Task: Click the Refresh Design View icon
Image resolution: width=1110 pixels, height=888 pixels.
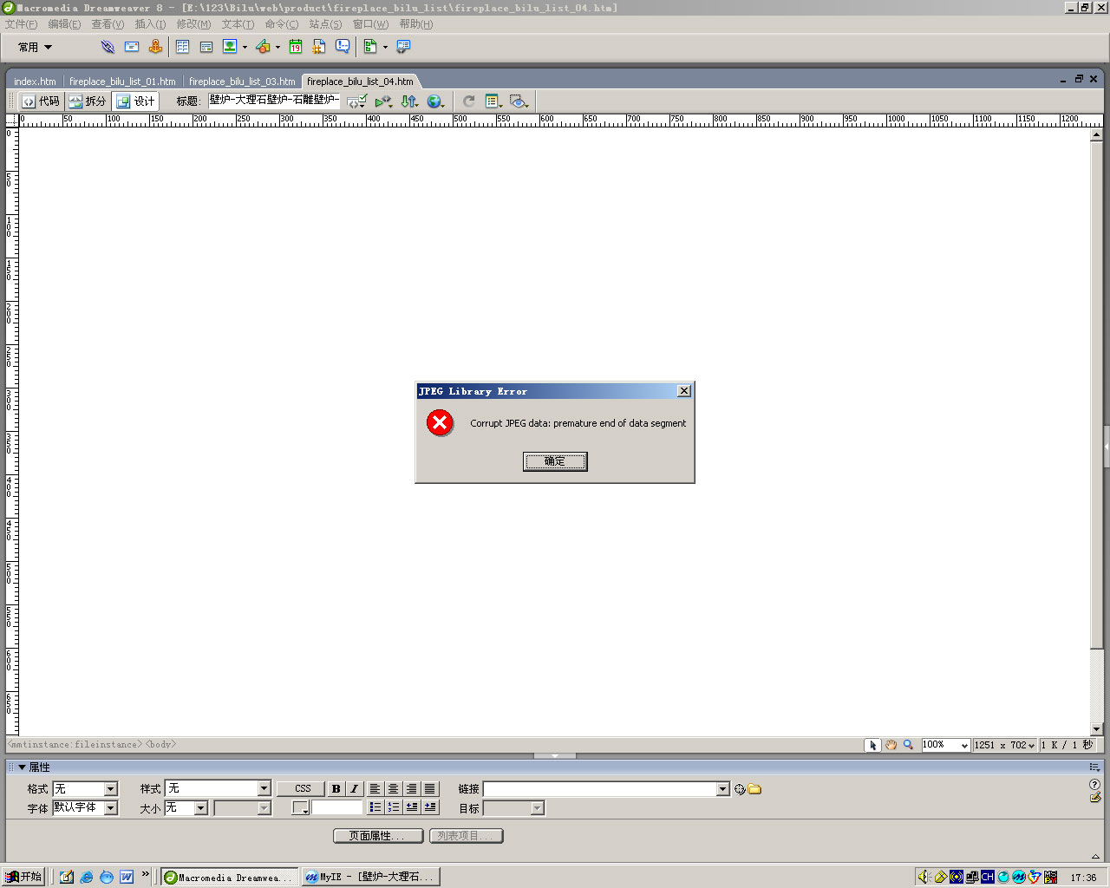Action: [468, 101]
